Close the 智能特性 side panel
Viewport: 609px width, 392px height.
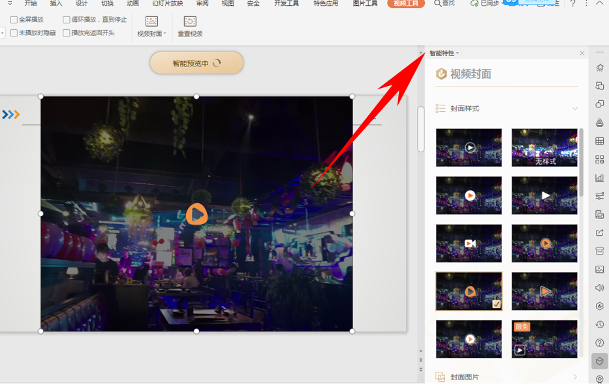(x=582, y=53)
